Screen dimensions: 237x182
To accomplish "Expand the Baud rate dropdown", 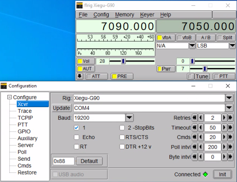I will [129, 118].
